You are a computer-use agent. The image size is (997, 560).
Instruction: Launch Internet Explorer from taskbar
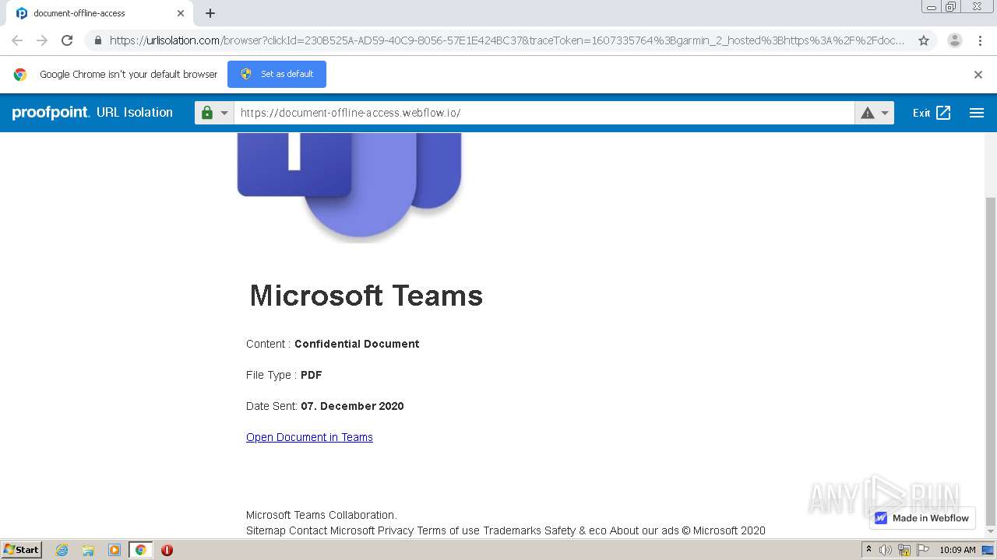62,550
